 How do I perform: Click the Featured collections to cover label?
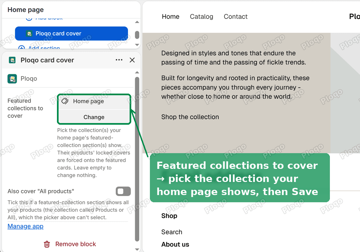pos(25,108)
